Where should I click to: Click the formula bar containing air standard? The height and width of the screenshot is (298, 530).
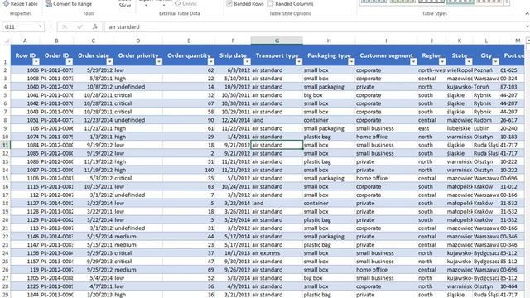coord(315,26)
